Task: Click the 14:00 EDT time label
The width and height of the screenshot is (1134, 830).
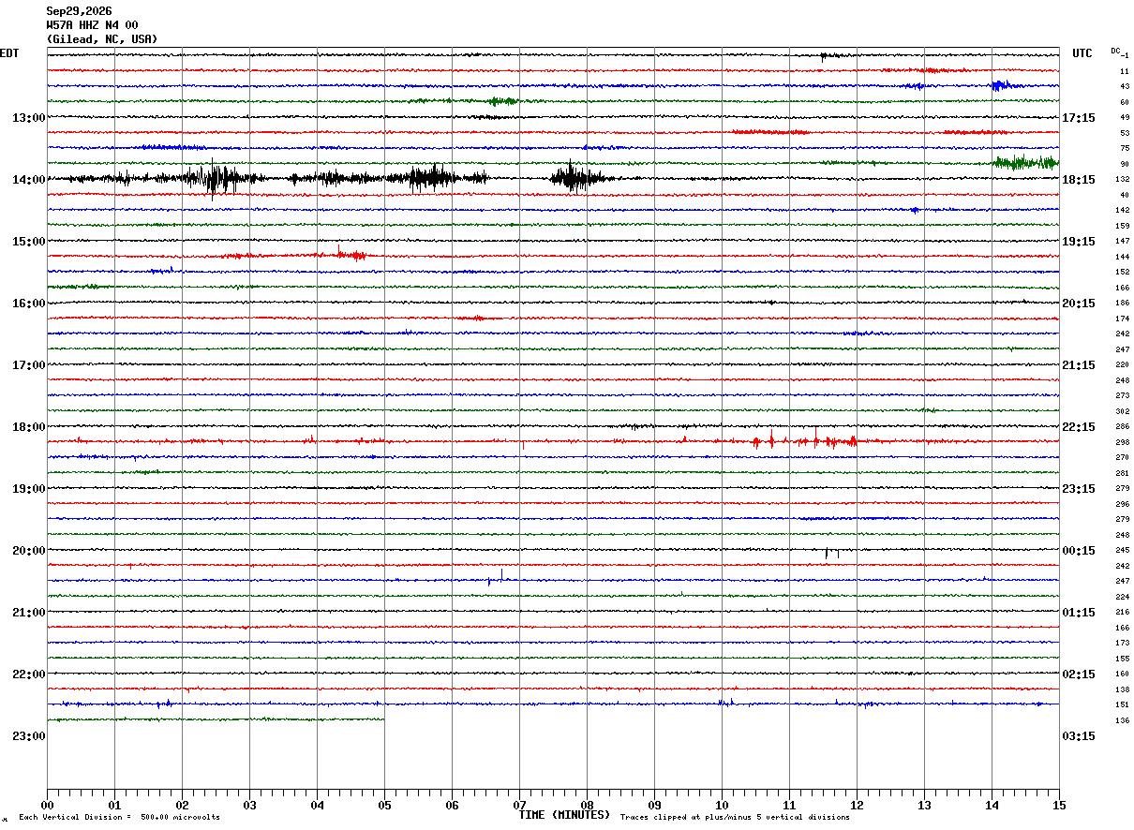Action: tap(29, 179)
